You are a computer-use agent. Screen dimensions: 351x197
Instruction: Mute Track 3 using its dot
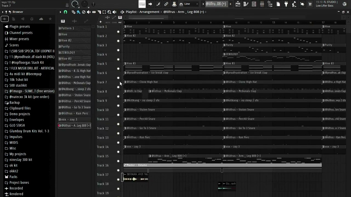point(118,50)
